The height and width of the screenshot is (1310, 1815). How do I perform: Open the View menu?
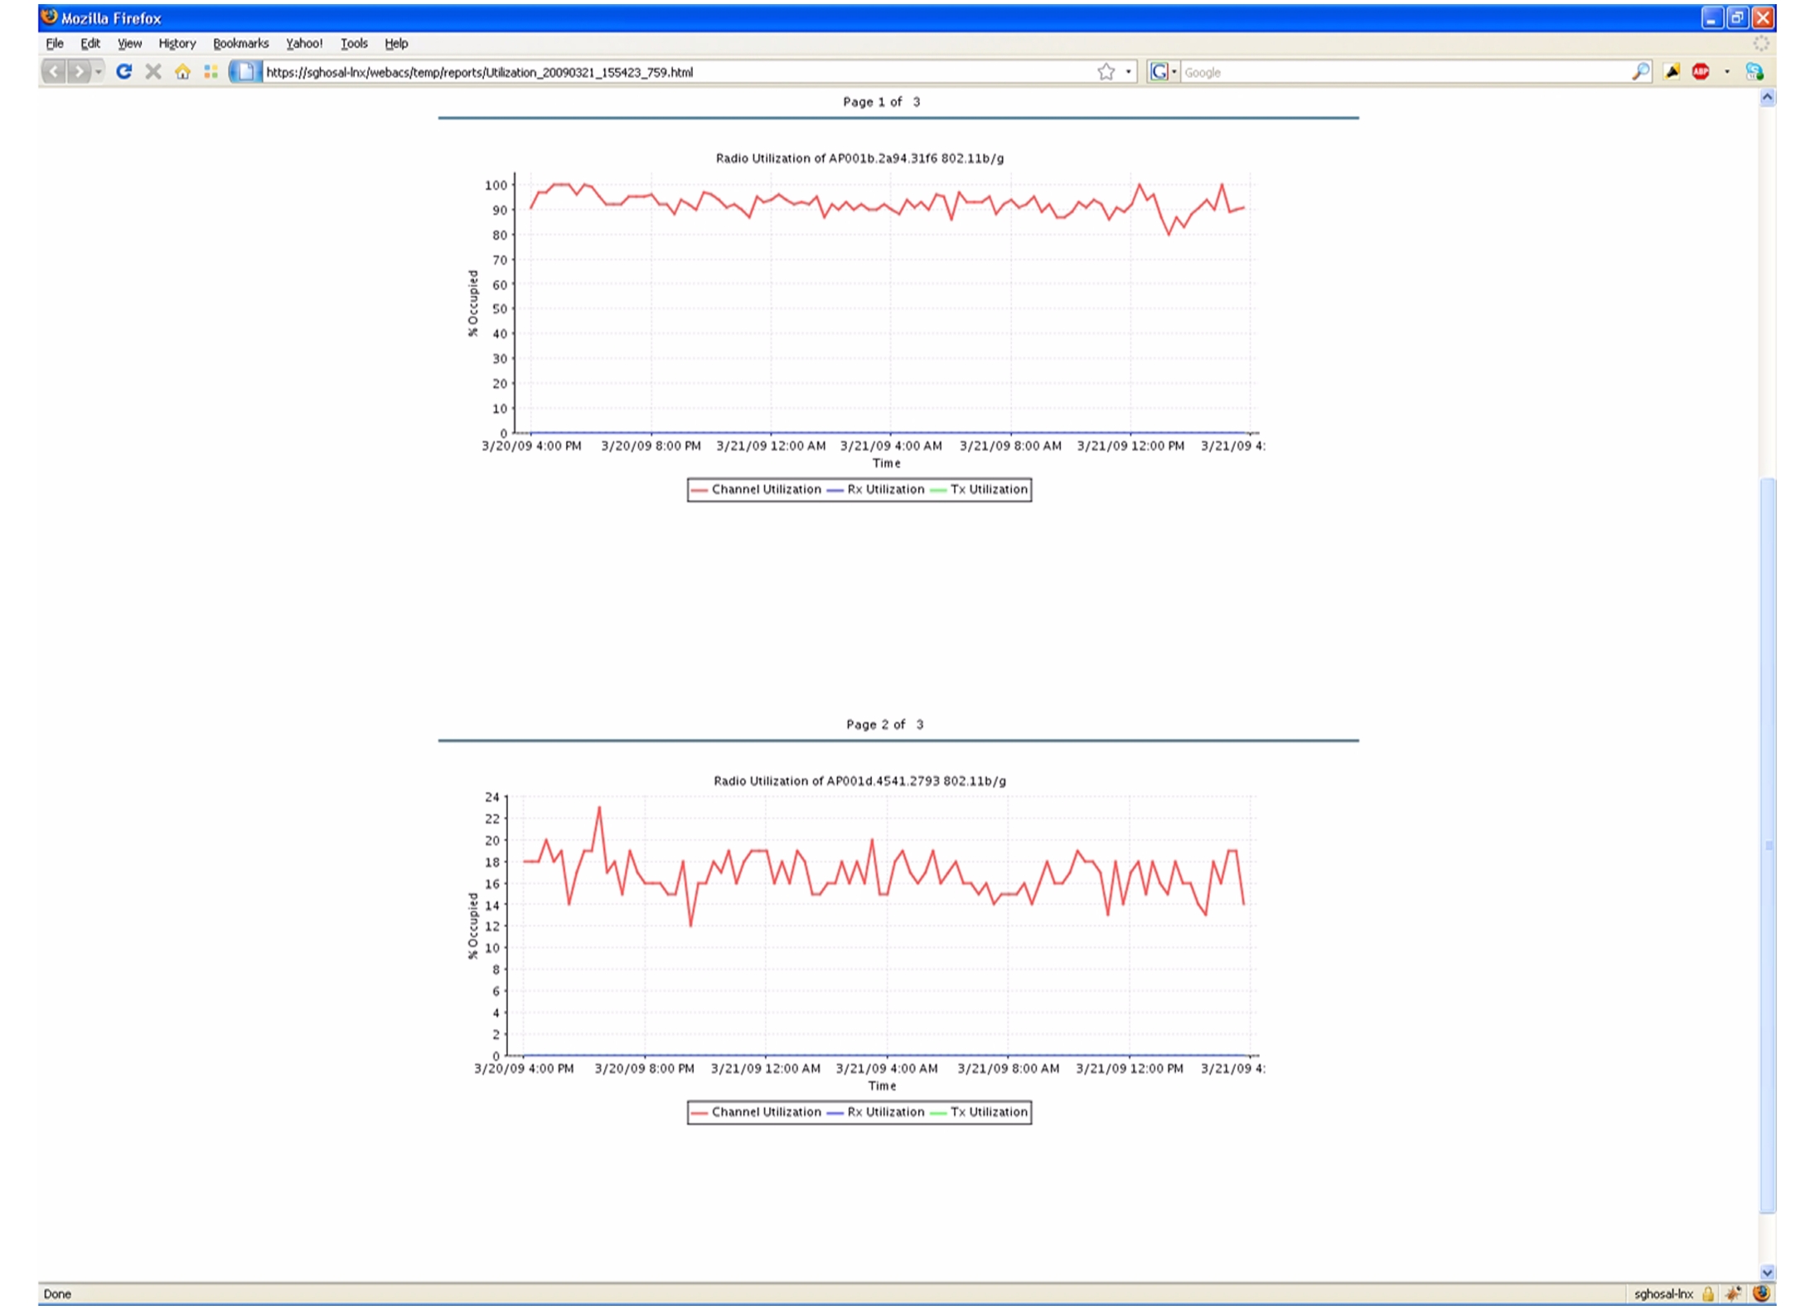click(x=129, y=43)
